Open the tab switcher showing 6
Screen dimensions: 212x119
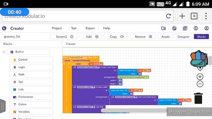(x=194, y=16)
